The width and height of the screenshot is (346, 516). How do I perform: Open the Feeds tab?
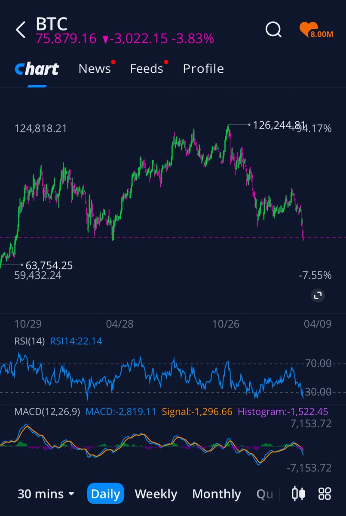coord(147,69)
